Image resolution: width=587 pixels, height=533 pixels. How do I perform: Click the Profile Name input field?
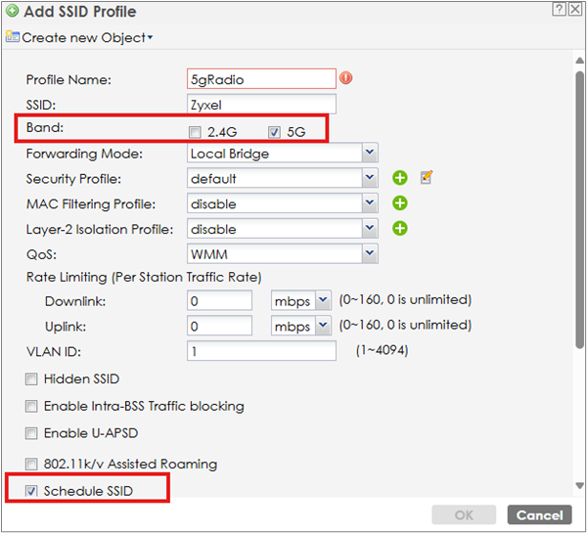tap(261, 78)
